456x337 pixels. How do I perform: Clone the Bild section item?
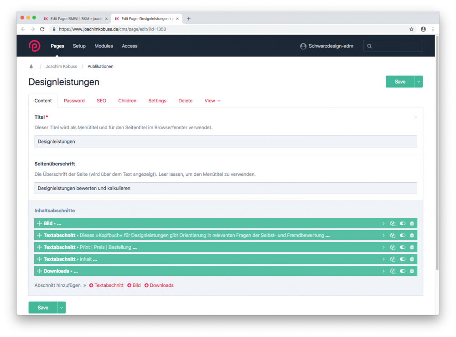(x=393, y=224)
